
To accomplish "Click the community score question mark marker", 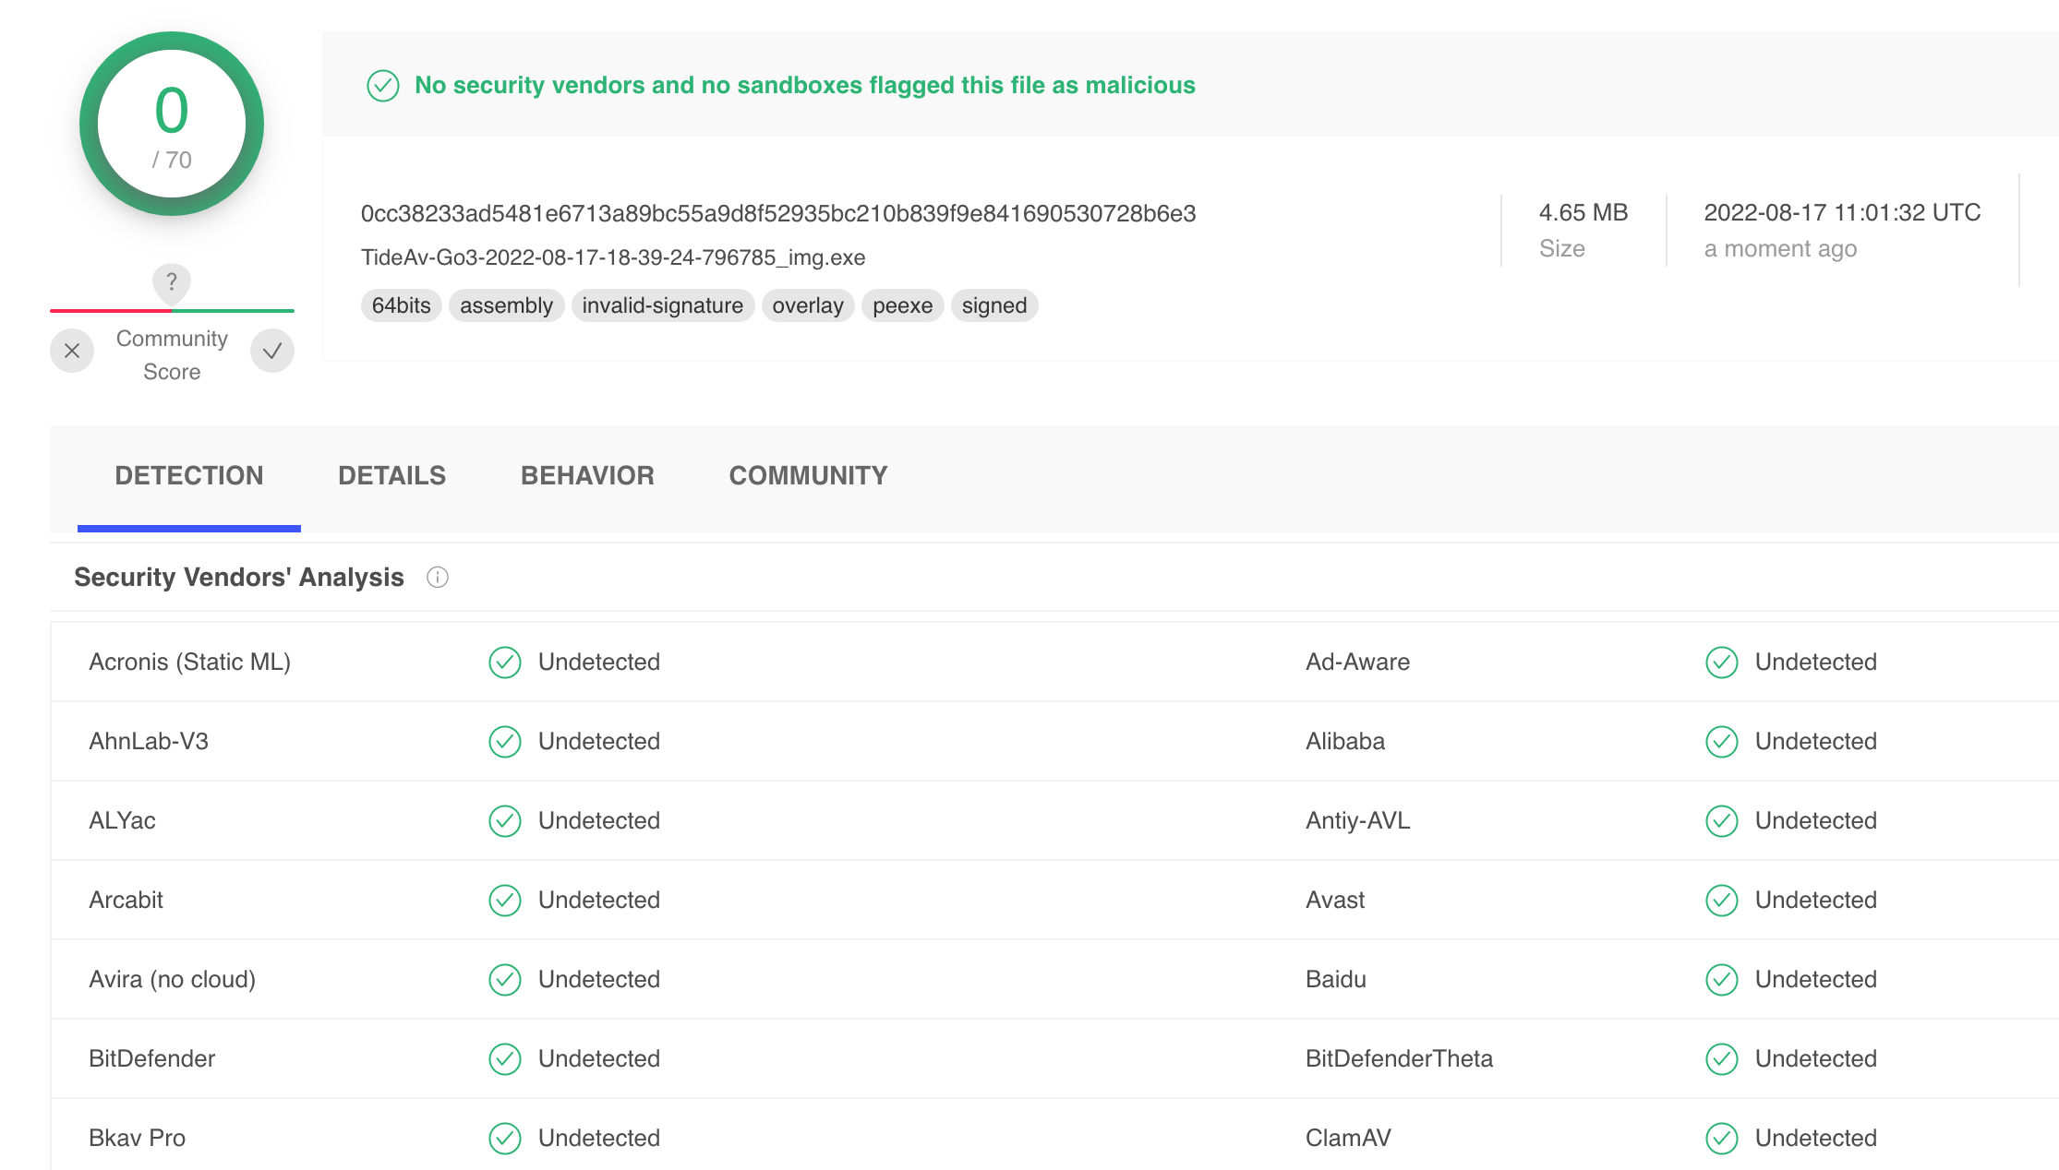I will tap(172, 282).
